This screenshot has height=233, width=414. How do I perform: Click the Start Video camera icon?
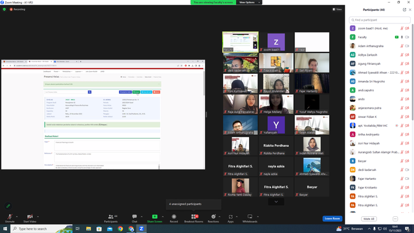[x=30, y=217]
